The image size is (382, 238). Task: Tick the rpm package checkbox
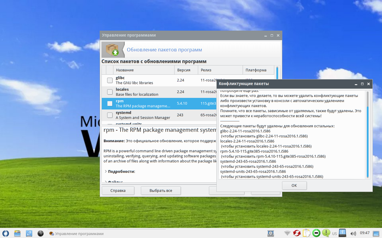(x=110, y=104)
